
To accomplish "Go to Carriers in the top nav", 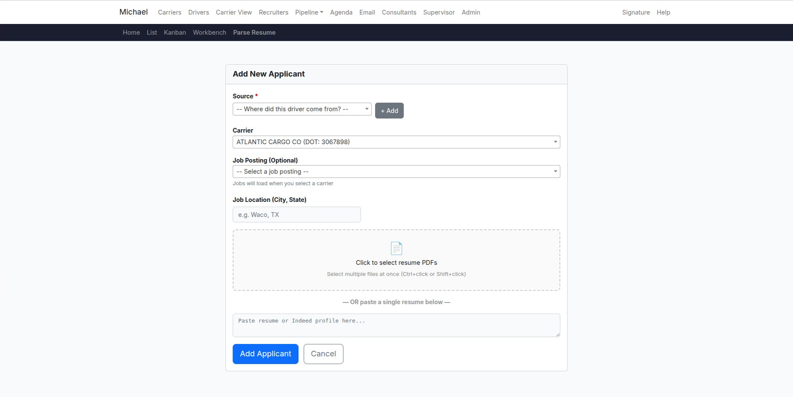I will [169, 12].
